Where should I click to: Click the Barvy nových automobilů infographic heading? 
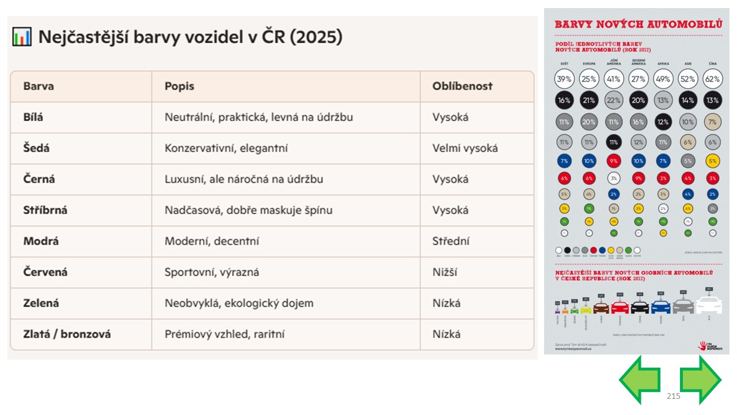(x=638, y=24)
